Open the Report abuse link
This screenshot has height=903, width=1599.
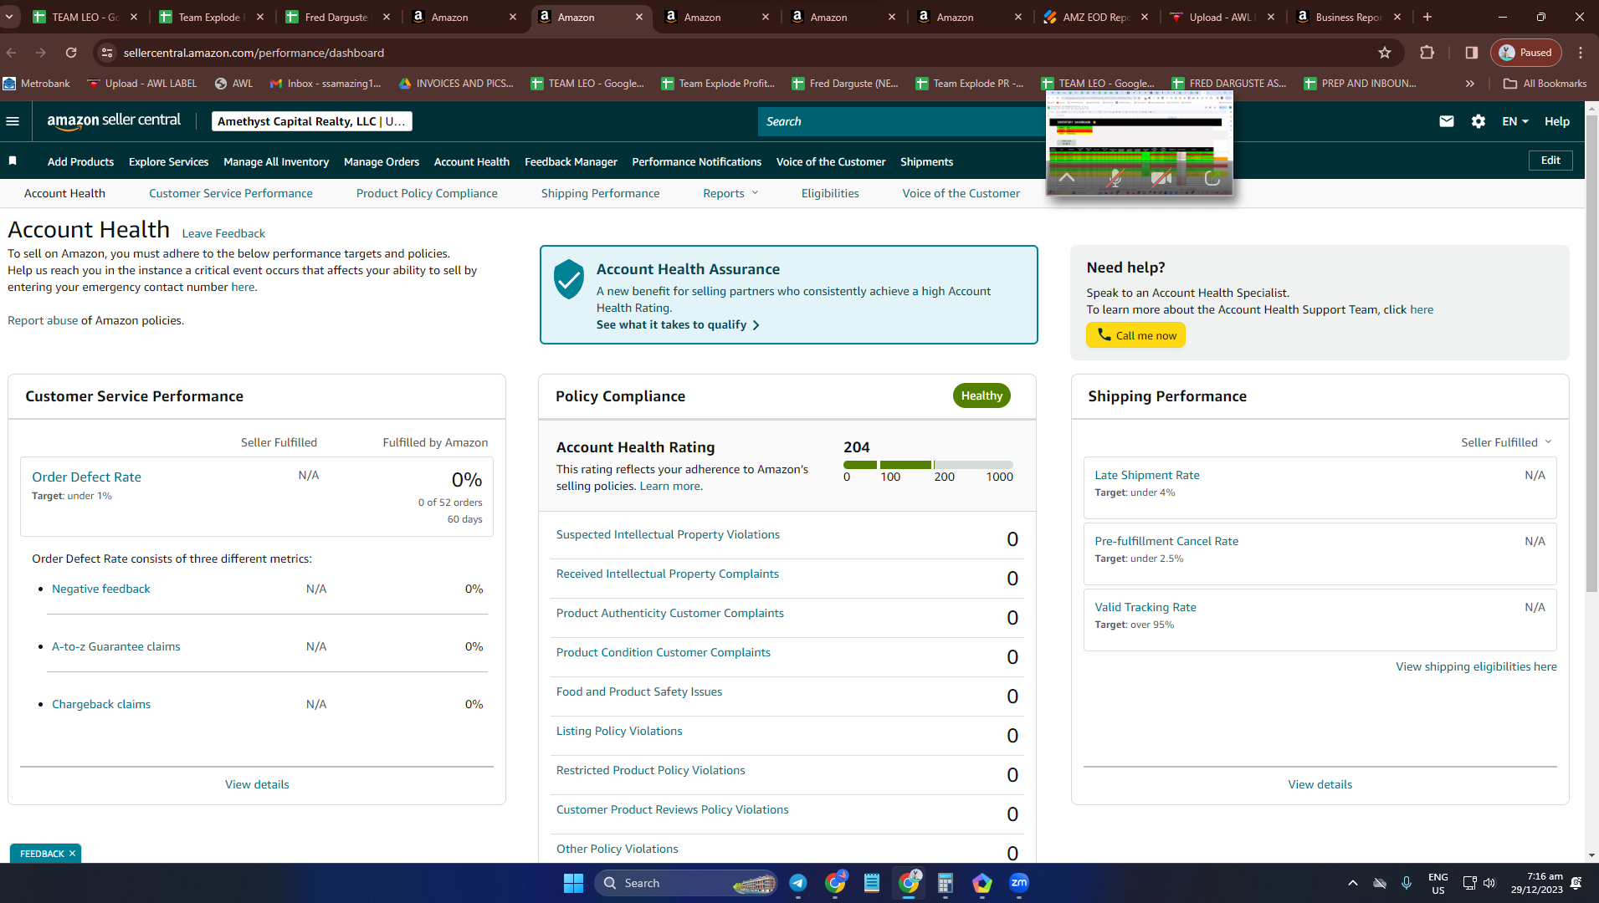[43, 320]
